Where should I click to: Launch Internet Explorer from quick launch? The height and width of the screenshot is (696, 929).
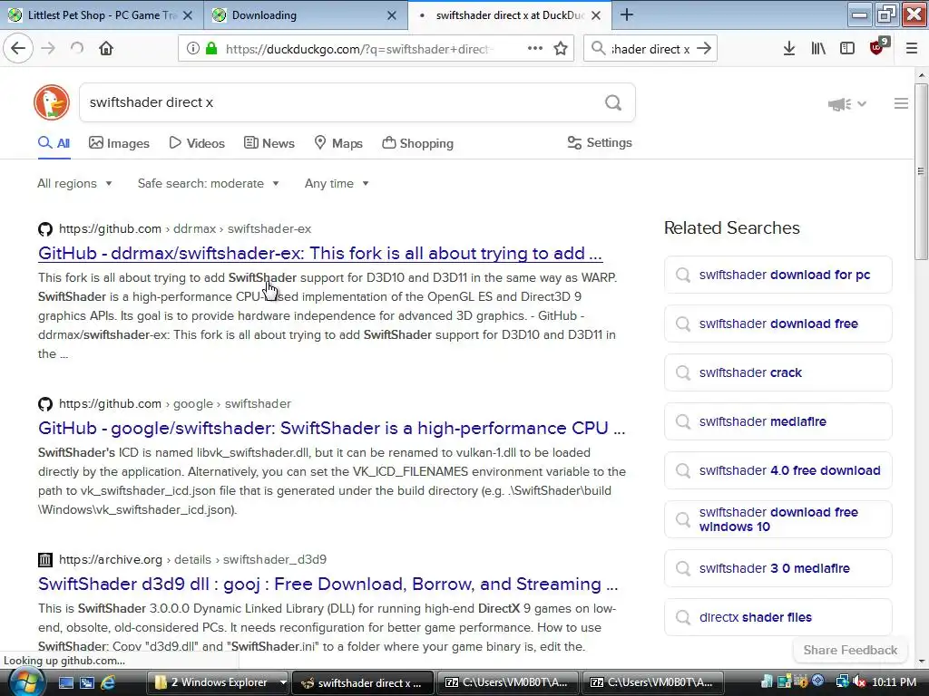coord(108,682)
